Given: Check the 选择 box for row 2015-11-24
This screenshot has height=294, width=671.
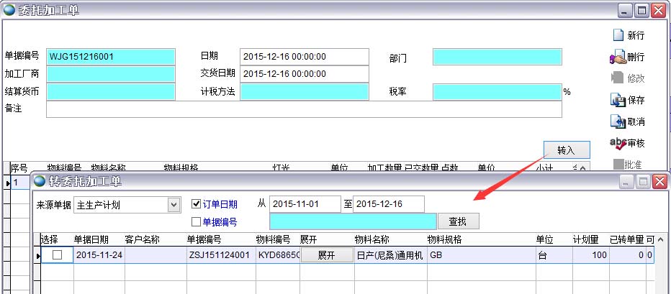Looking at the screenshot, I should point(57,254).
